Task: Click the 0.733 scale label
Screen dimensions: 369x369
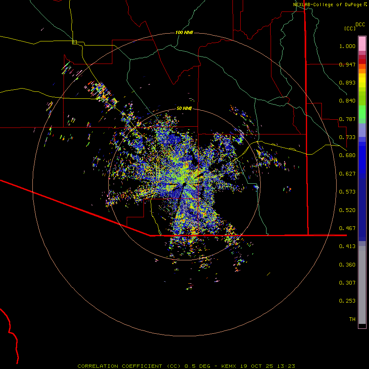Action: point(347,137)
